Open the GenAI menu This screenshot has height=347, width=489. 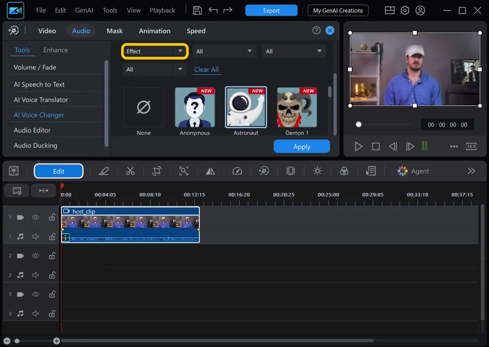(84, 10)
